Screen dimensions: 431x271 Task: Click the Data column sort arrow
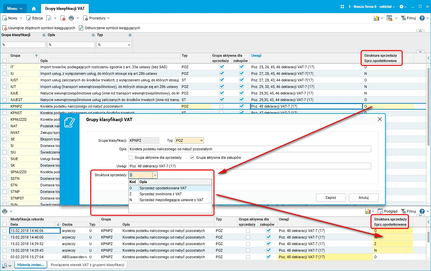coord(58,224)
